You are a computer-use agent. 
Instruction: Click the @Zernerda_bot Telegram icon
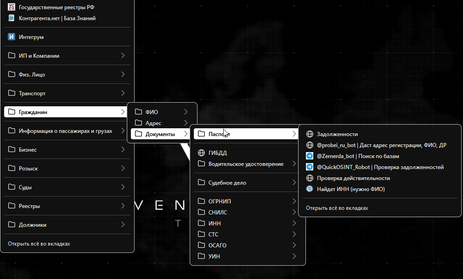pos(310,156)
